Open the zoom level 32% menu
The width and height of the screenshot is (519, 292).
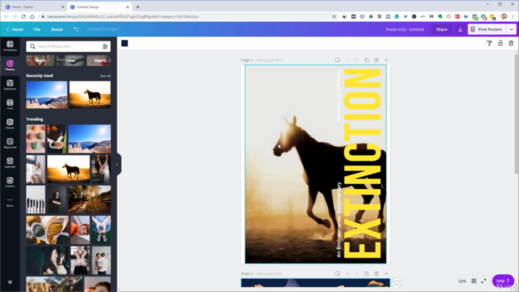pyautogui.click(x=462, y=281)
